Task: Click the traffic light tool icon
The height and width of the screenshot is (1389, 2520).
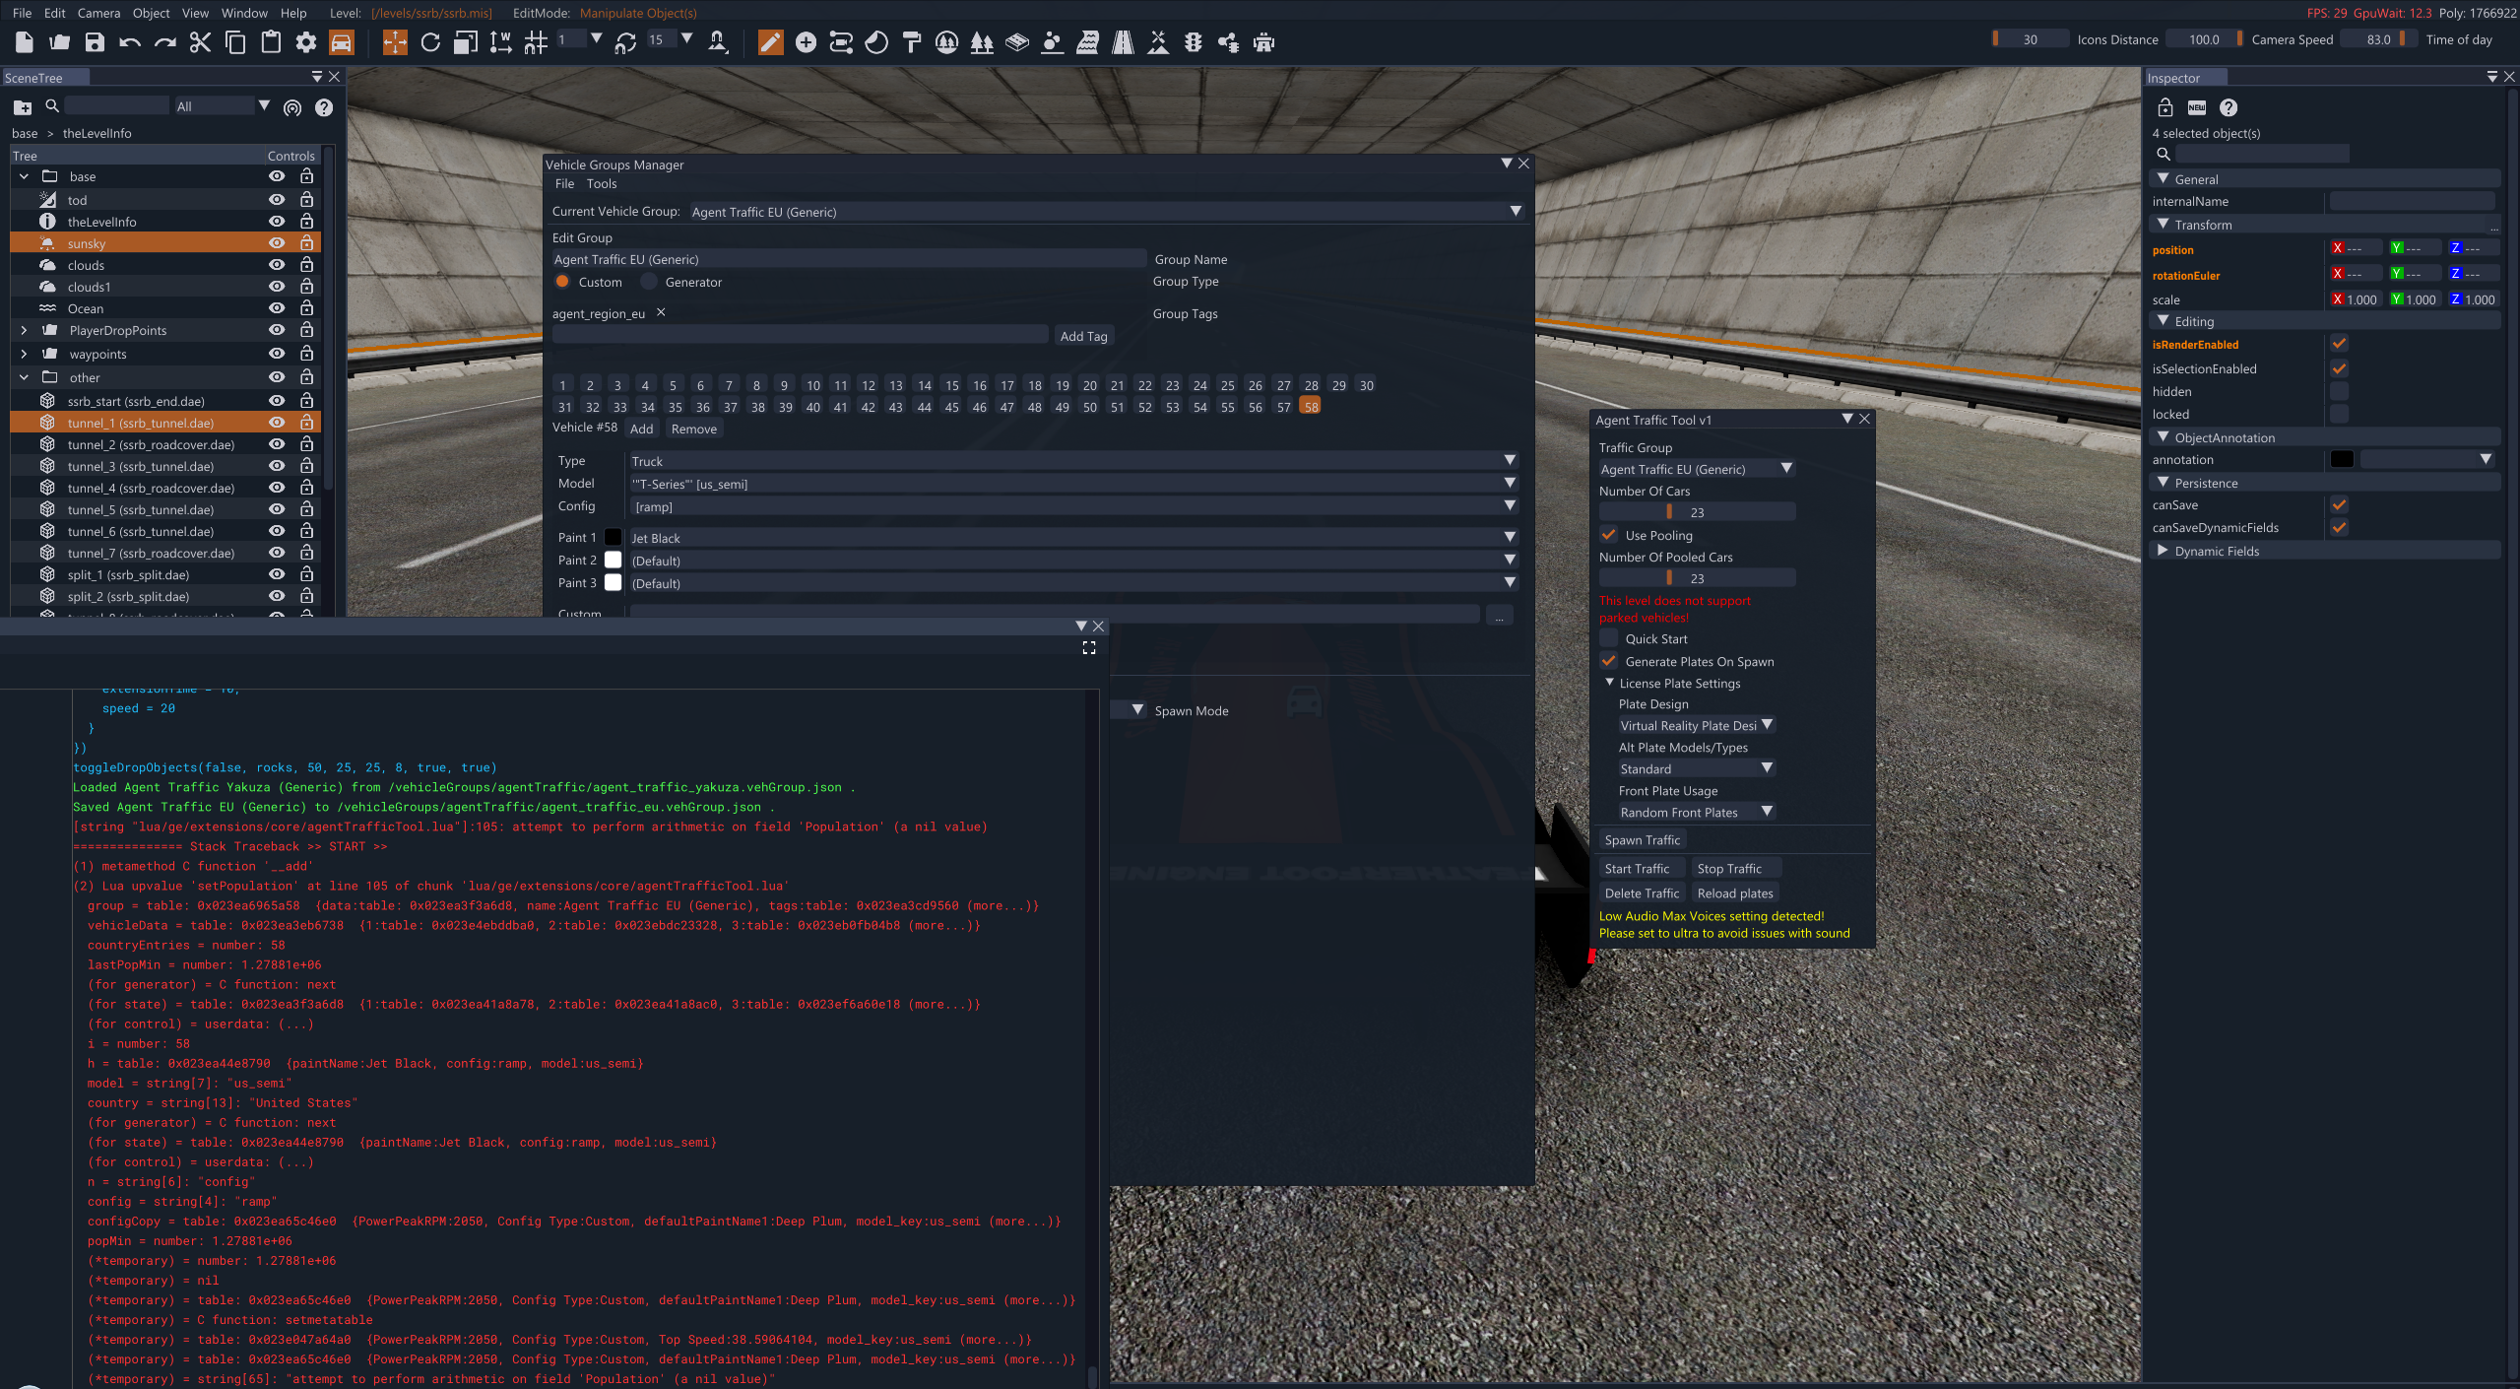Action: click(x=1194, y=42)
